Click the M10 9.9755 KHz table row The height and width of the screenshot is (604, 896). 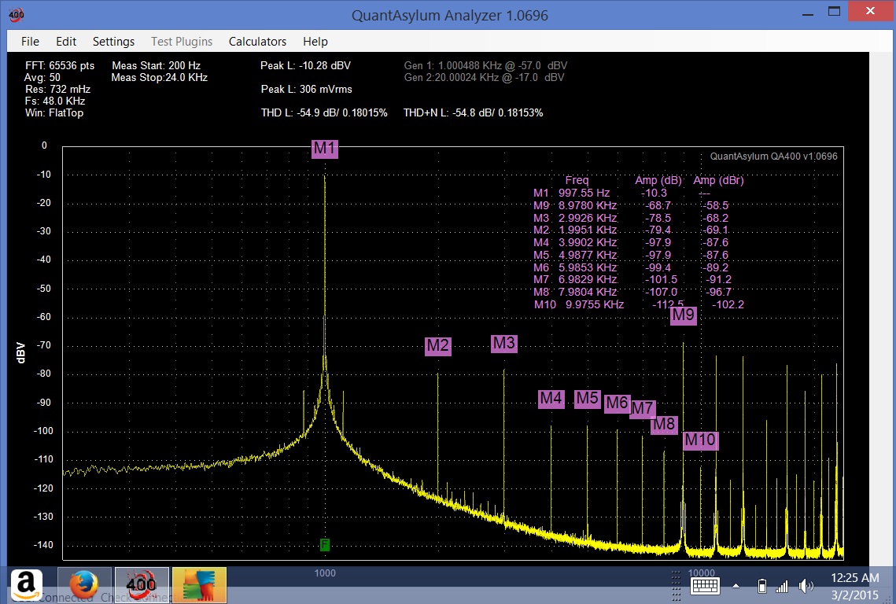click(x=640, y=304)
